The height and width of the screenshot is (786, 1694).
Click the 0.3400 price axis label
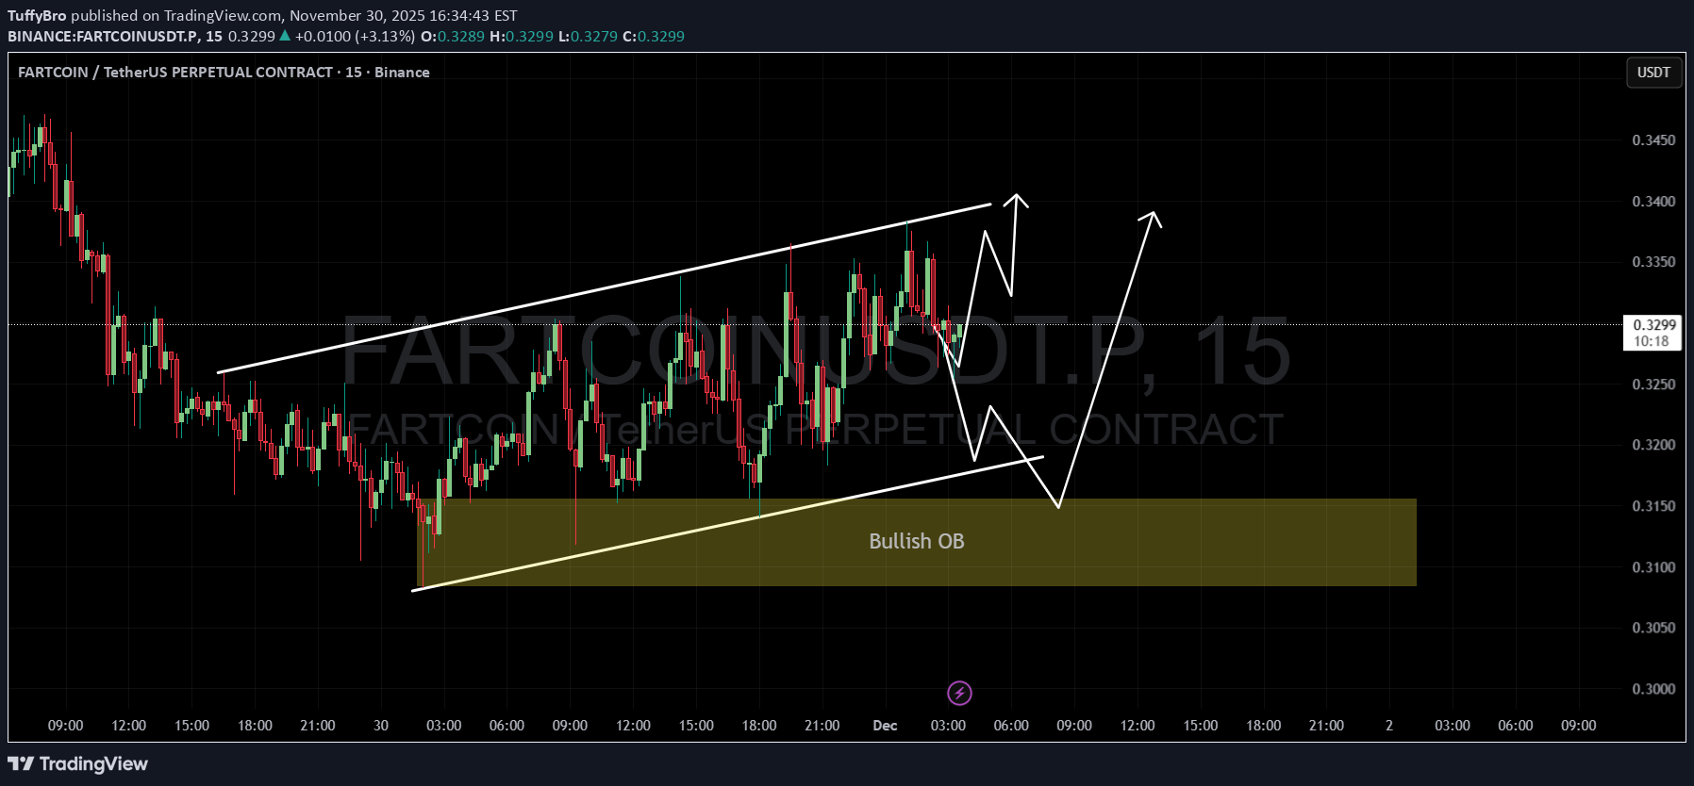pos(1653,202)
